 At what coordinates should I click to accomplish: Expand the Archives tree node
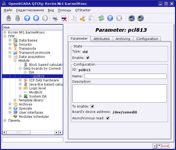click(10, 104)
